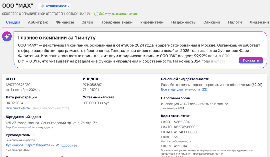Go to the Финансы tab
The image size is (270, 157).
pyautogui.click(x=64, y=22)
